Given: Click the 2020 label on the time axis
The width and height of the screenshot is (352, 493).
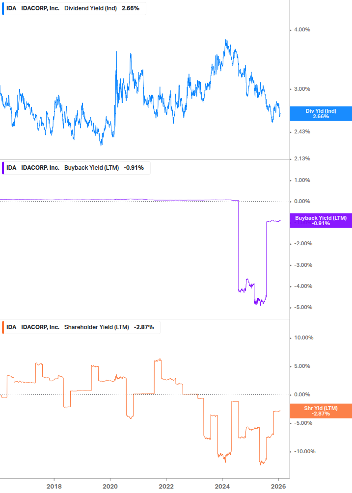Looking at the screenshot, I should point(110,487).
